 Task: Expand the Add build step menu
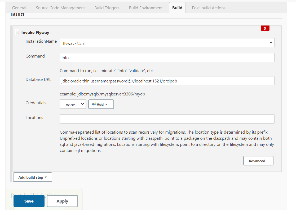click(32, 177)
